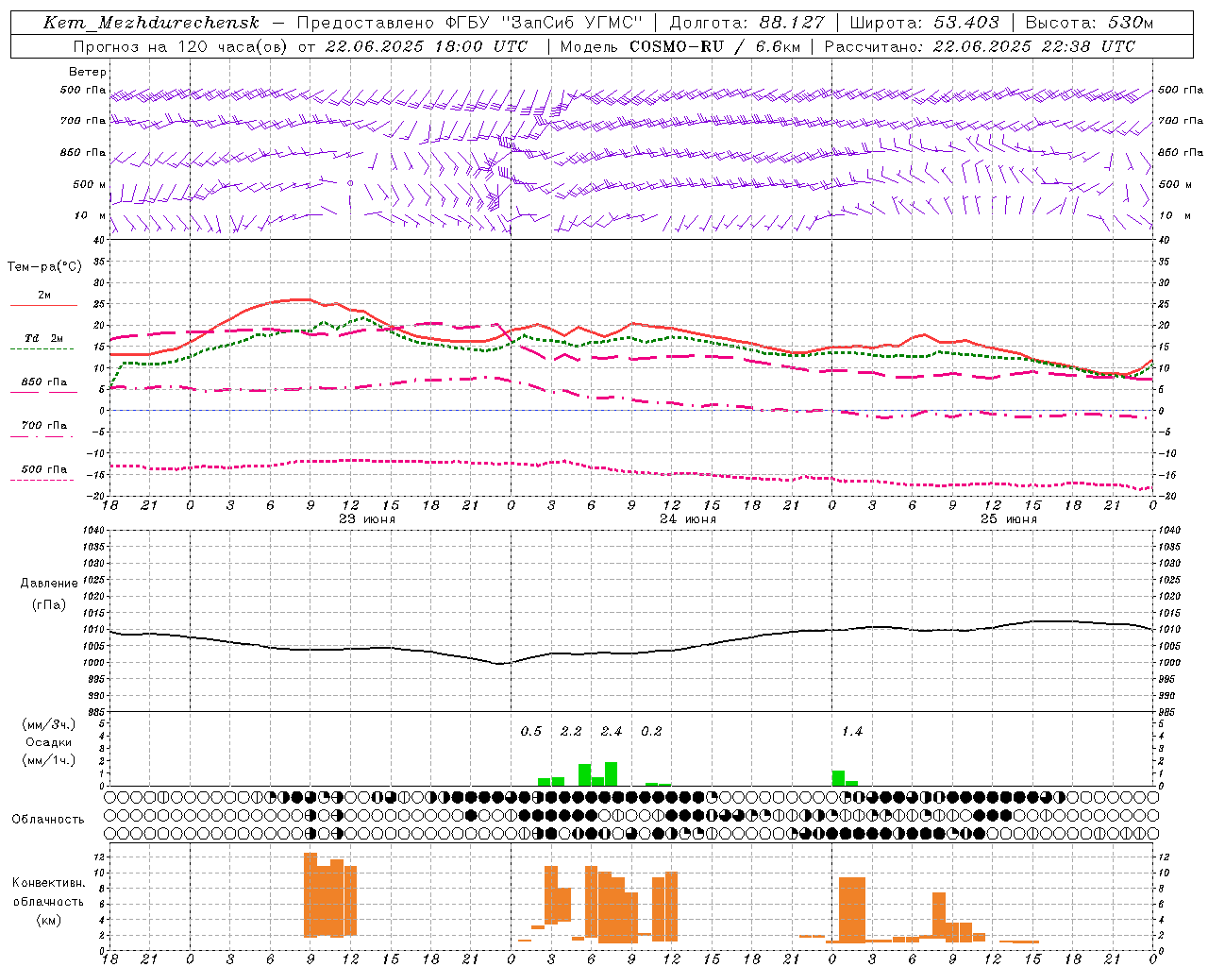Viewport: 1208px width, 967px height.
Task: Click the 23 июня date label
Action: click(367, 519)
